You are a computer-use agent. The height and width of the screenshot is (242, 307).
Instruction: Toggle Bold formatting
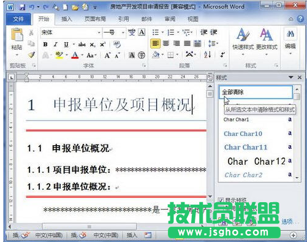[x=45, y=44]
